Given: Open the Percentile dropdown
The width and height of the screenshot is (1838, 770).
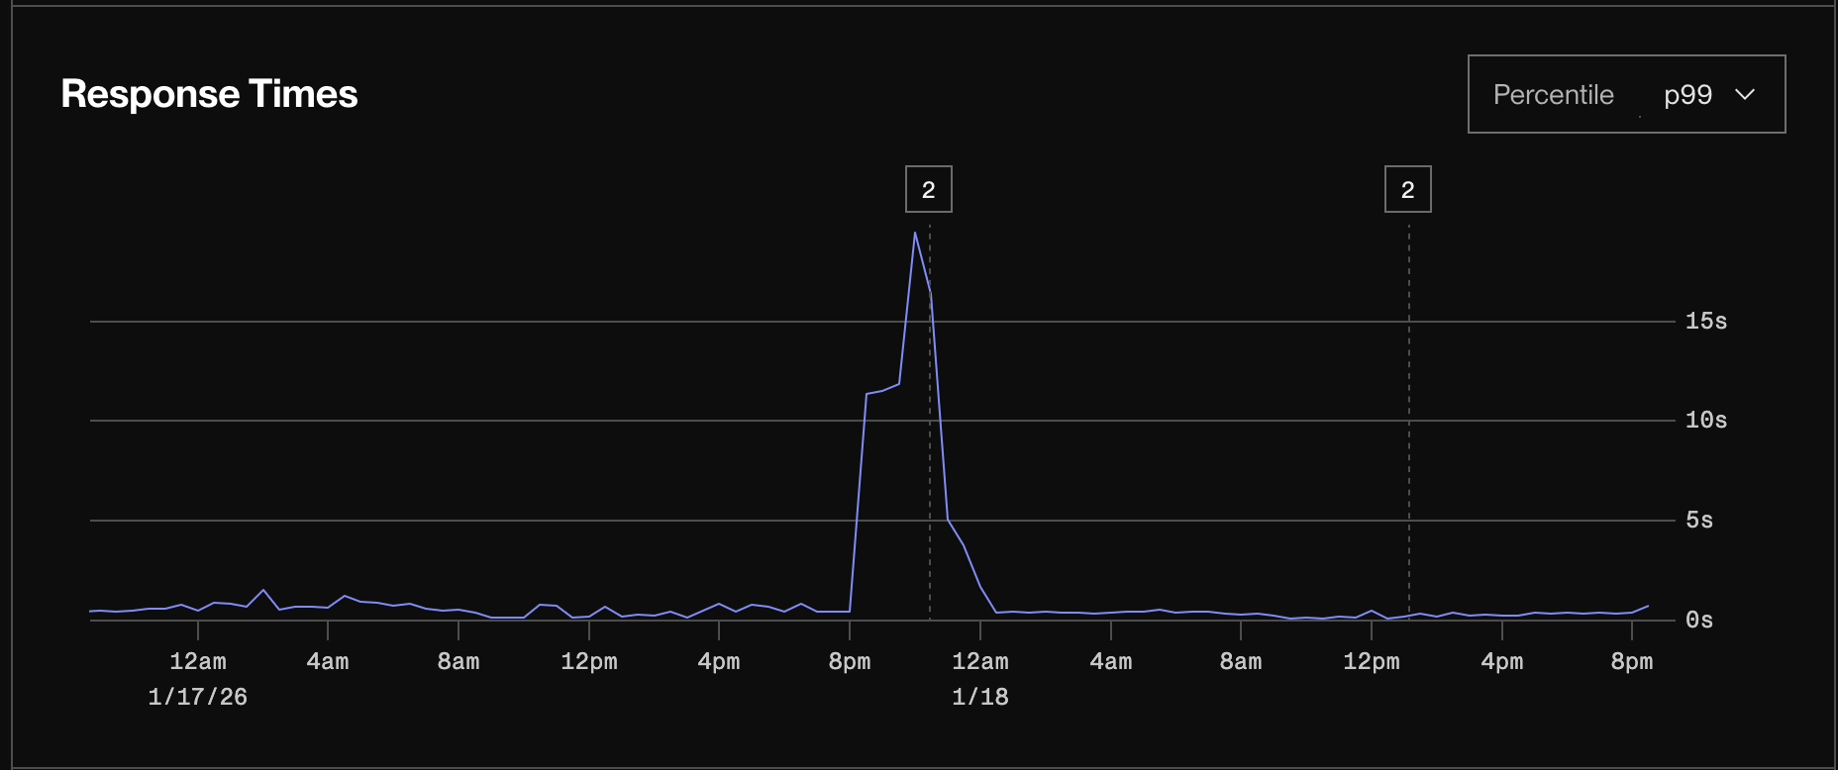Looking at the screenshot, I should click(1626, 94).
